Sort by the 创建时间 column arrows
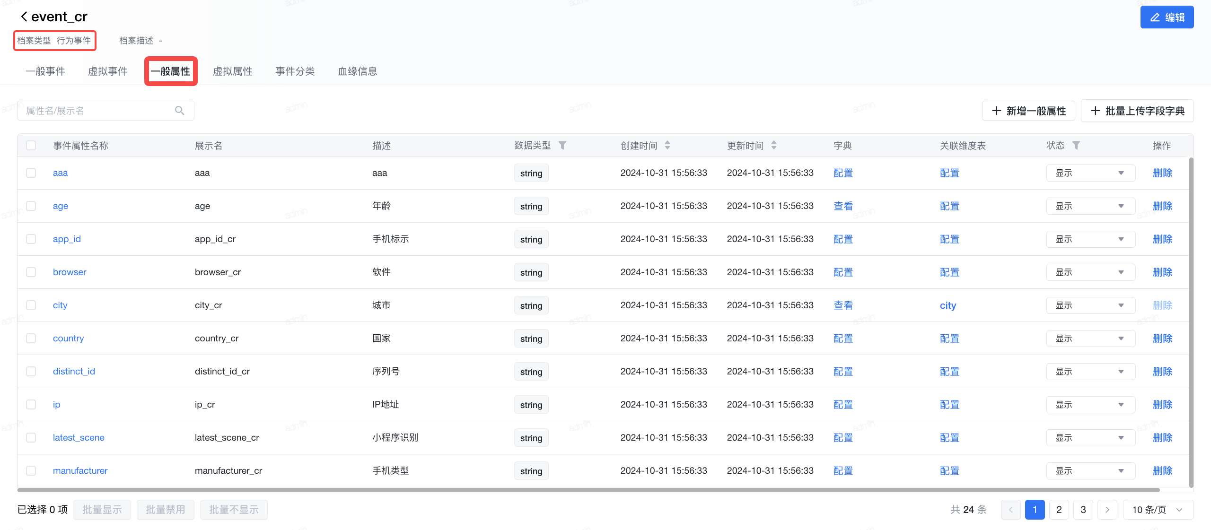 click(x=667, y=145)
